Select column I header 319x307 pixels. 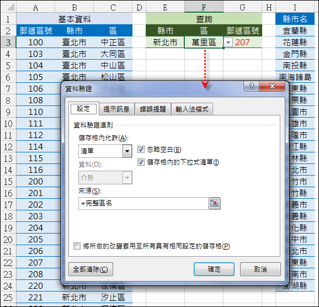coord(295,7)
